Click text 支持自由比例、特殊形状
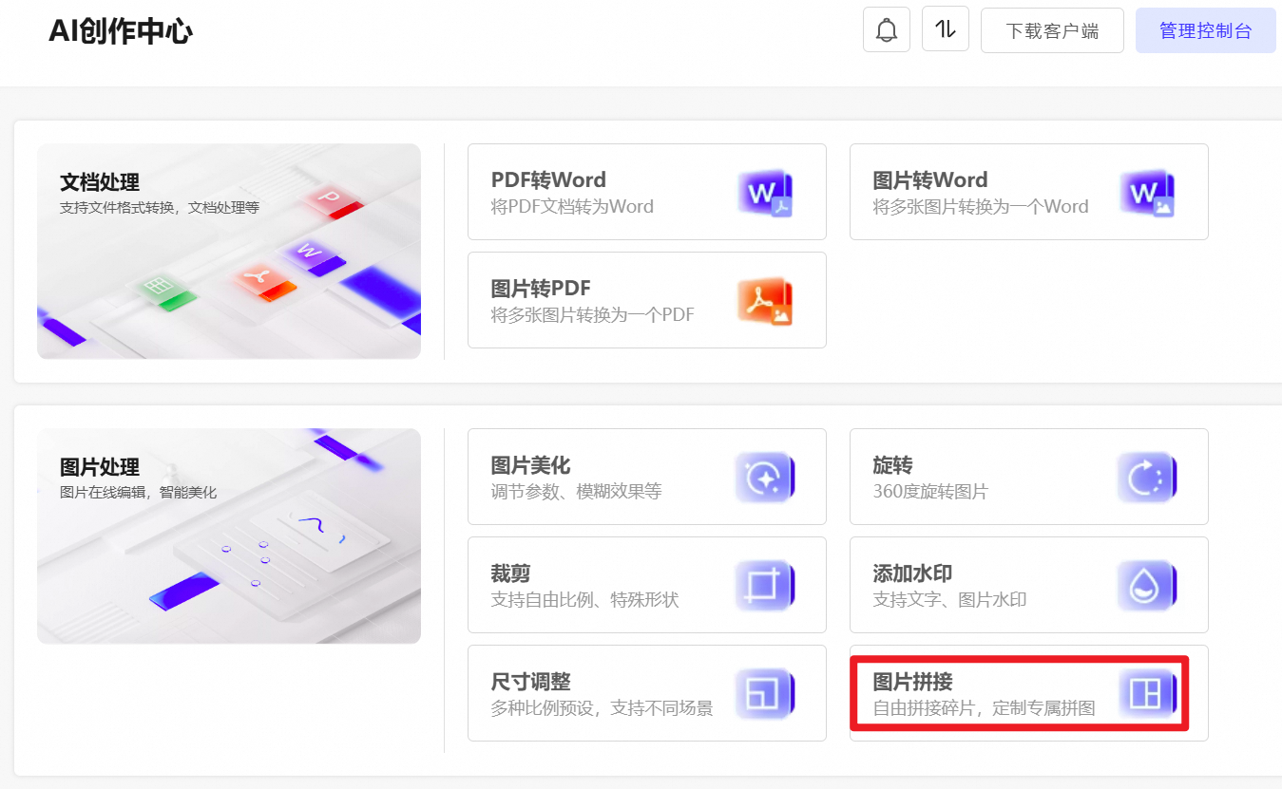The image size is (1282, 789). [x=584, y=600]
